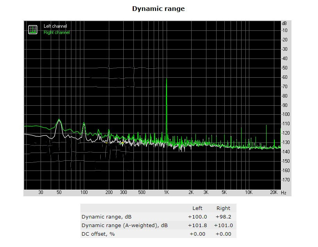Click the dB unit label on the vertical axis
Screen dimensions: 318x247
tap(284, 23)
